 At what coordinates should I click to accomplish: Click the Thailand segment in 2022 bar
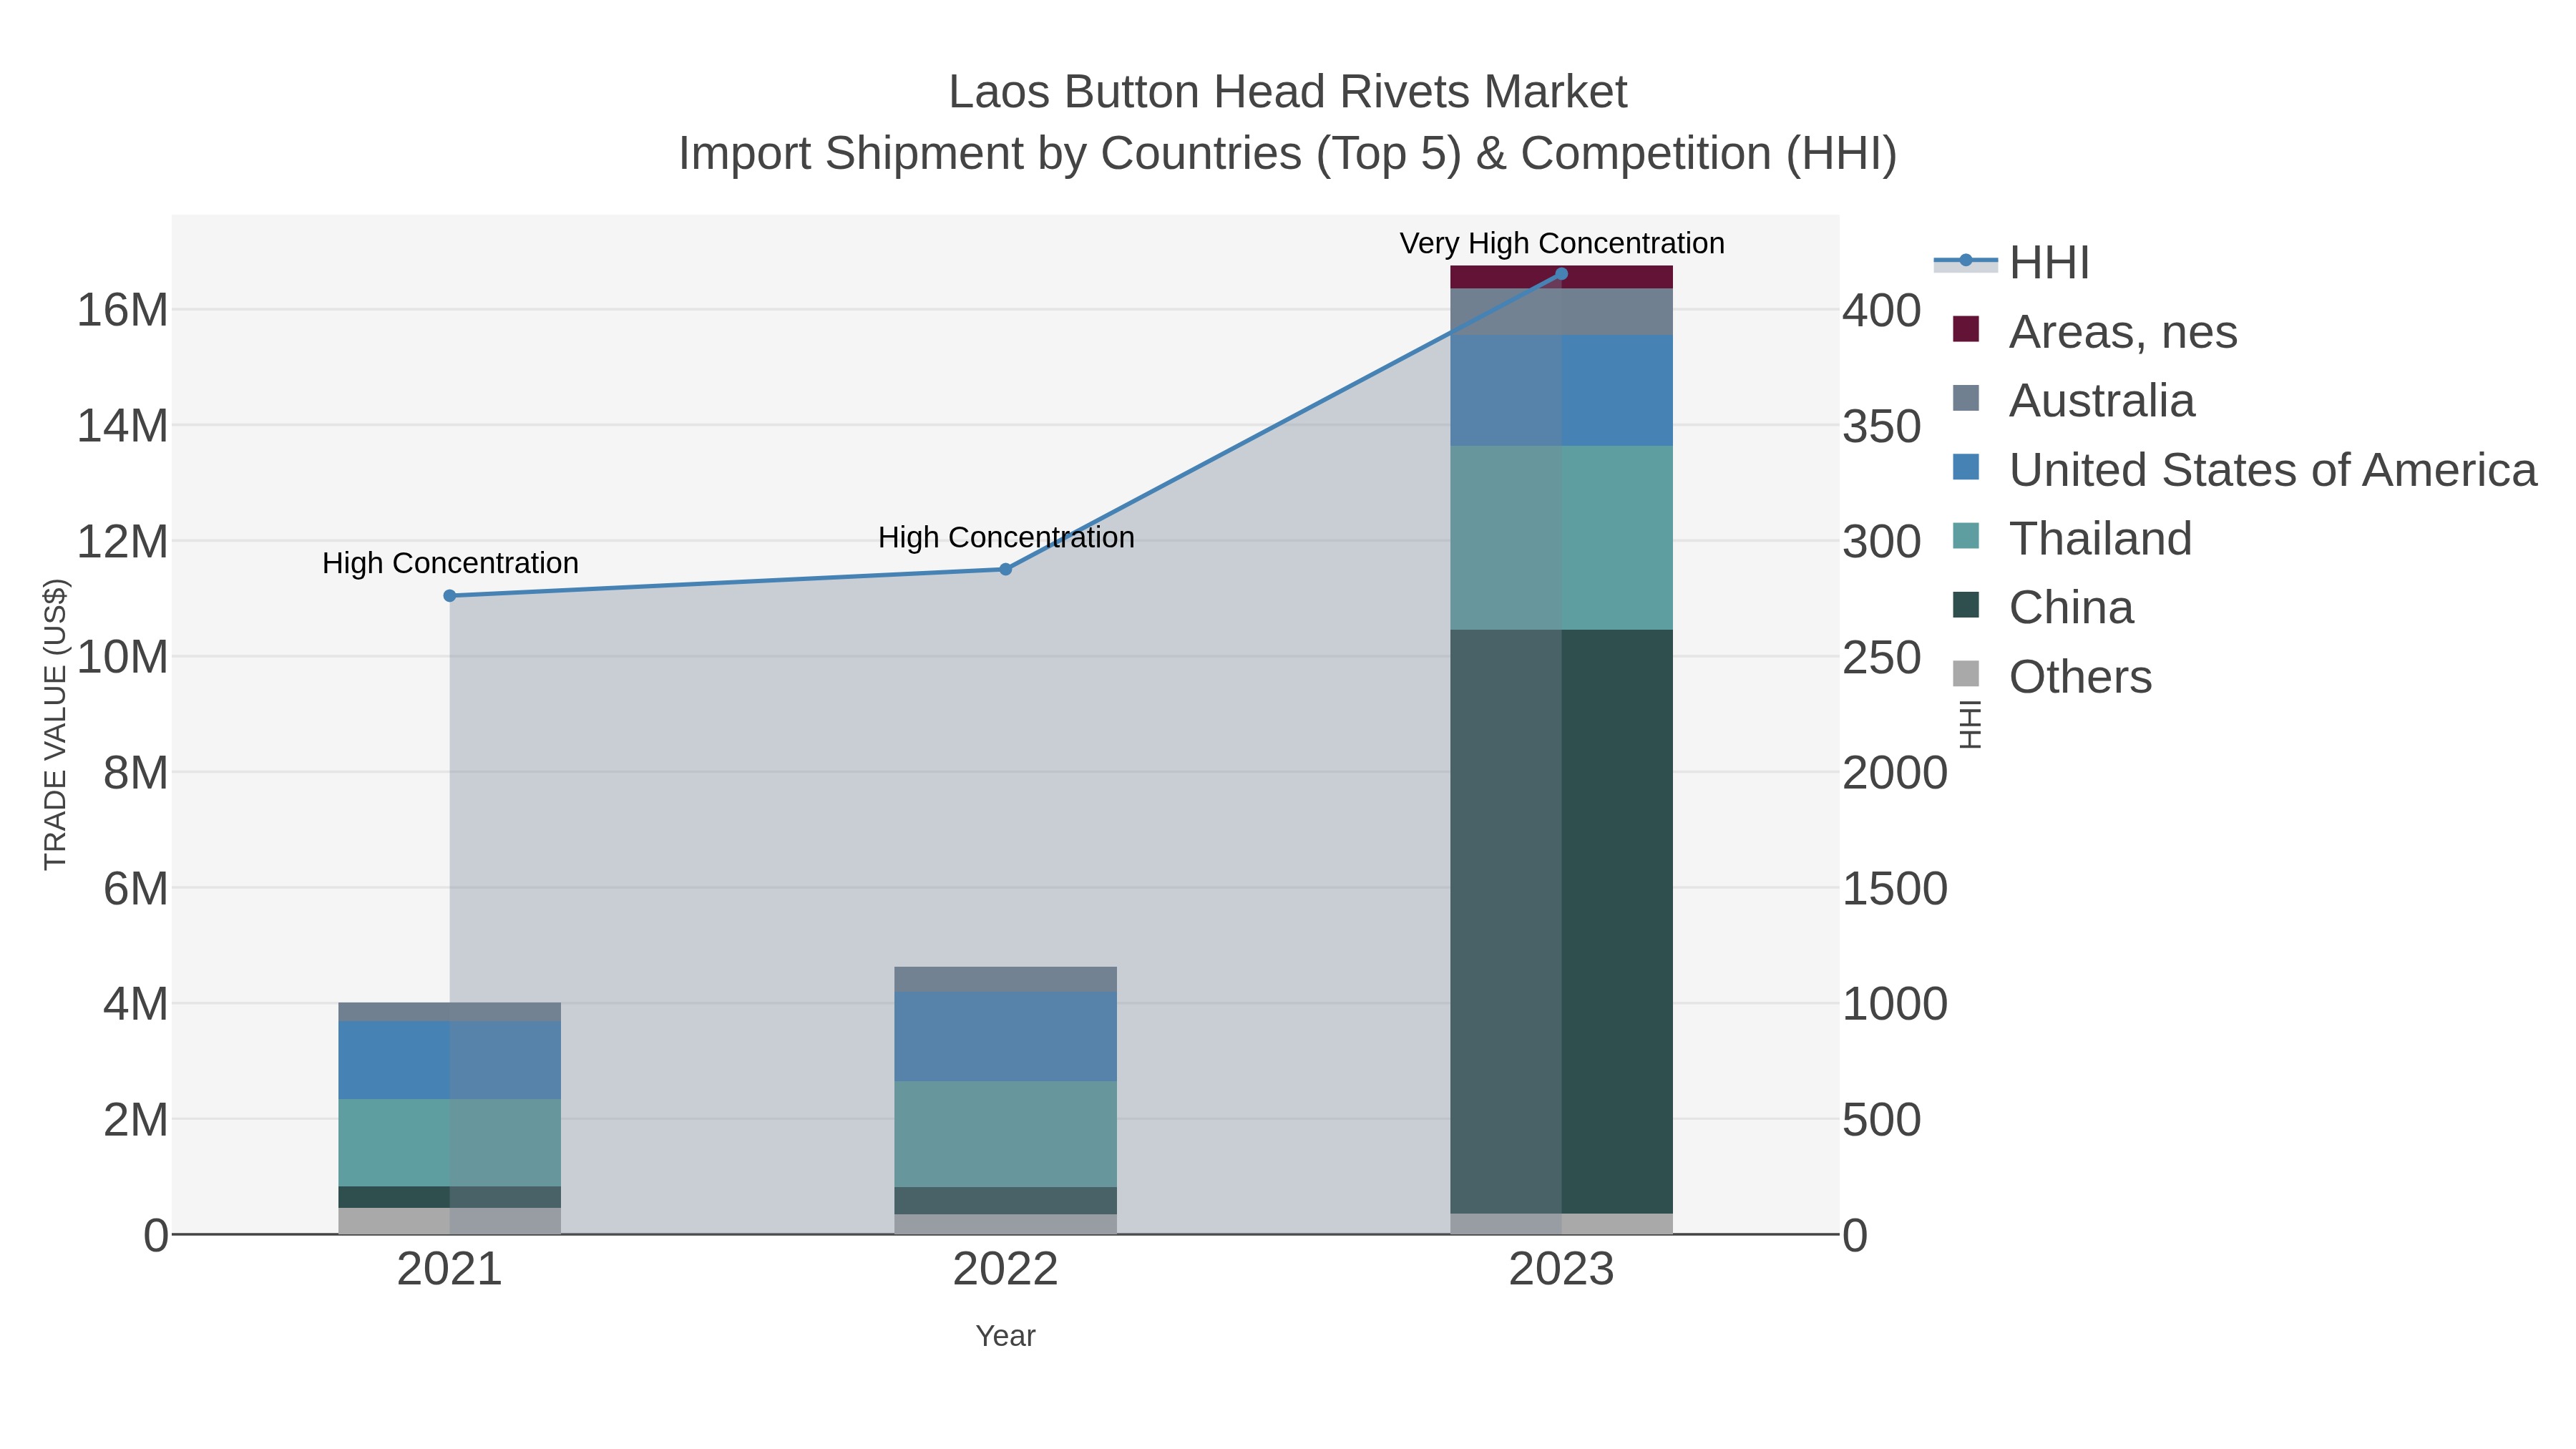tap(1006, 1134)
